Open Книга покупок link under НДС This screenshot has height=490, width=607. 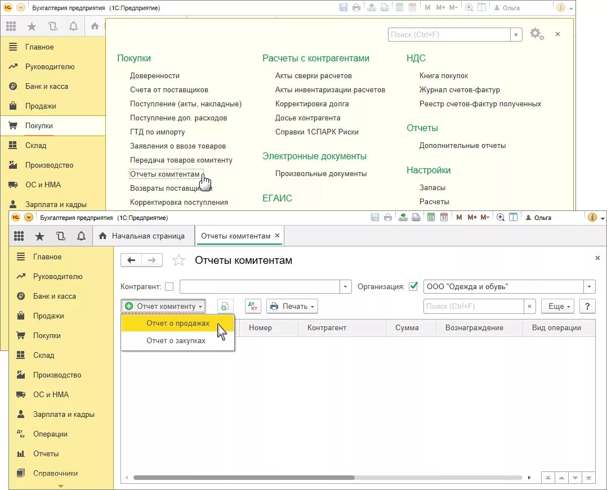point(444,76)
